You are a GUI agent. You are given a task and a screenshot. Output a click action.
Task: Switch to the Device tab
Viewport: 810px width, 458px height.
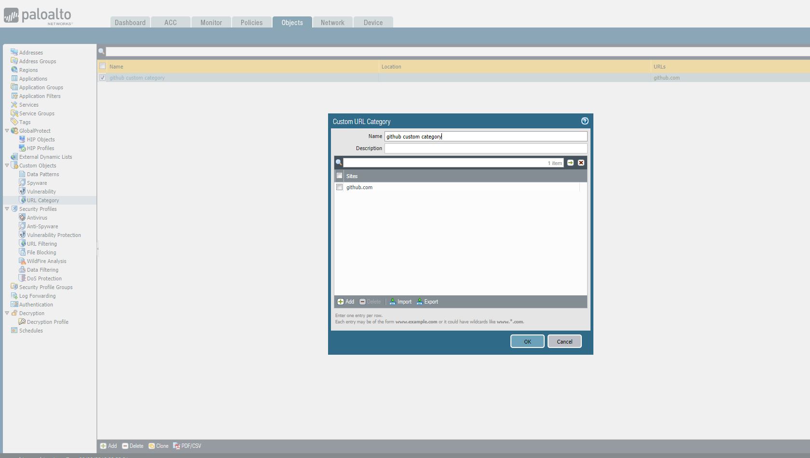pos(373,22)
